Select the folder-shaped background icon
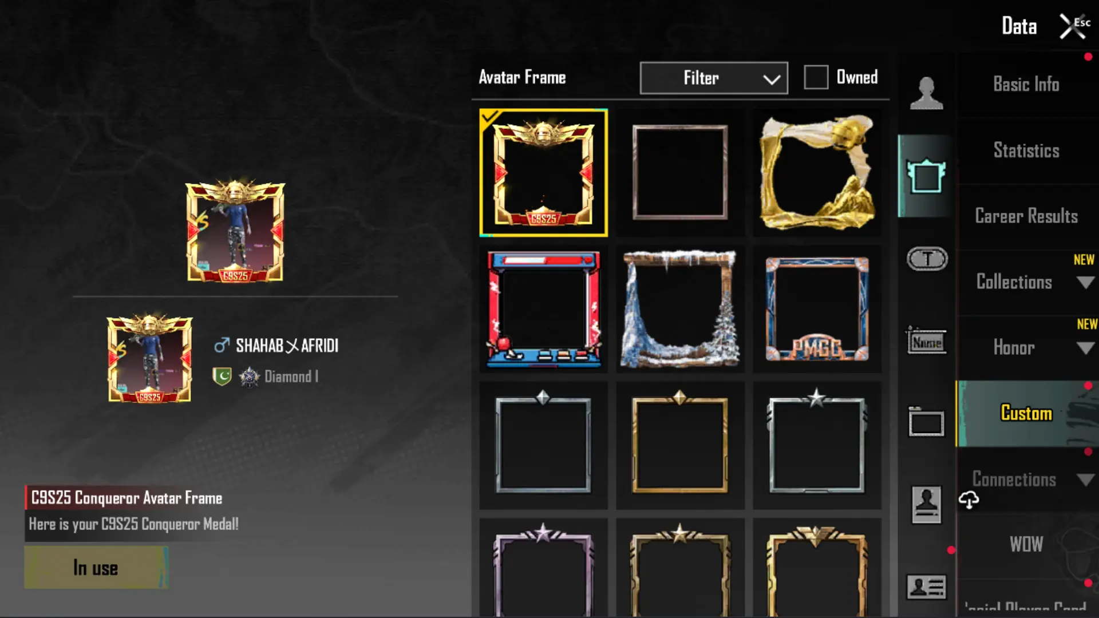This screenshot has height=618, width=1099. 926,422
